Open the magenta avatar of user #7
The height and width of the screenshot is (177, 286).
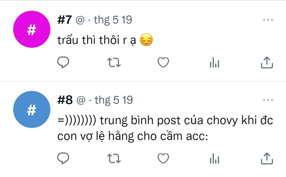pos(32,29)
